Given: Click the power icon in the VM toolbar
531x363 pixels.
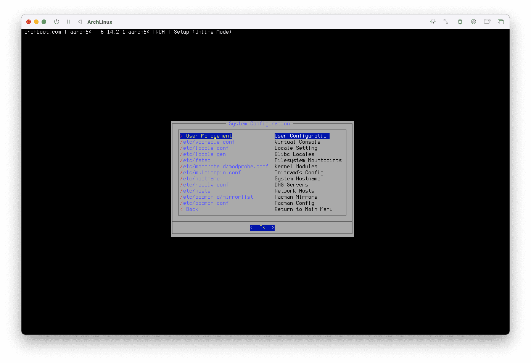Looking at the screenshot, I should 56,22.
